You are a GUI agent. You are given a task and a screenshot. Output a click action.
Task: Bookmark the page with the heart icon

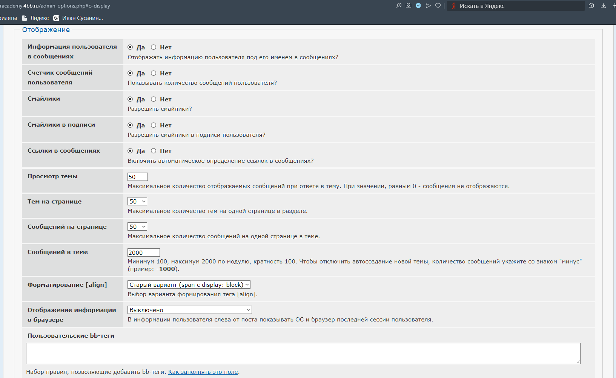[438, 6]
